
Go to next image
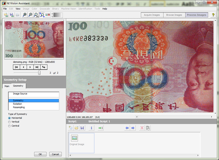point(30,67)
